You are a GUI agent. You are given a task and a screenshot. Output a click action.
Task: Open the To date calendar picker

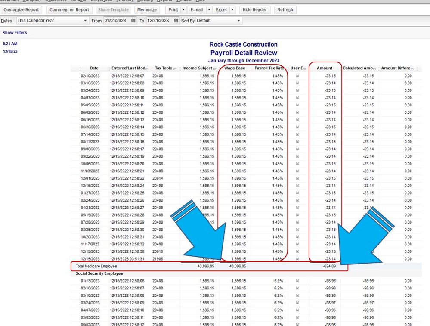(x=176, y=21)
